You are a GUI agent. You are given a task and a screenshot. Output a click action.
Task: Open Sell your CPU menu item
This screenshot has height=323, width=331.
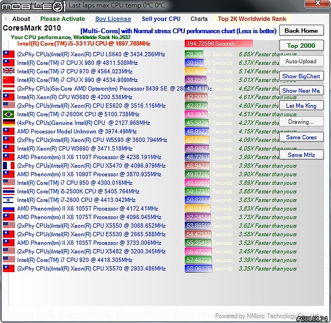click(x=161, y=19)
